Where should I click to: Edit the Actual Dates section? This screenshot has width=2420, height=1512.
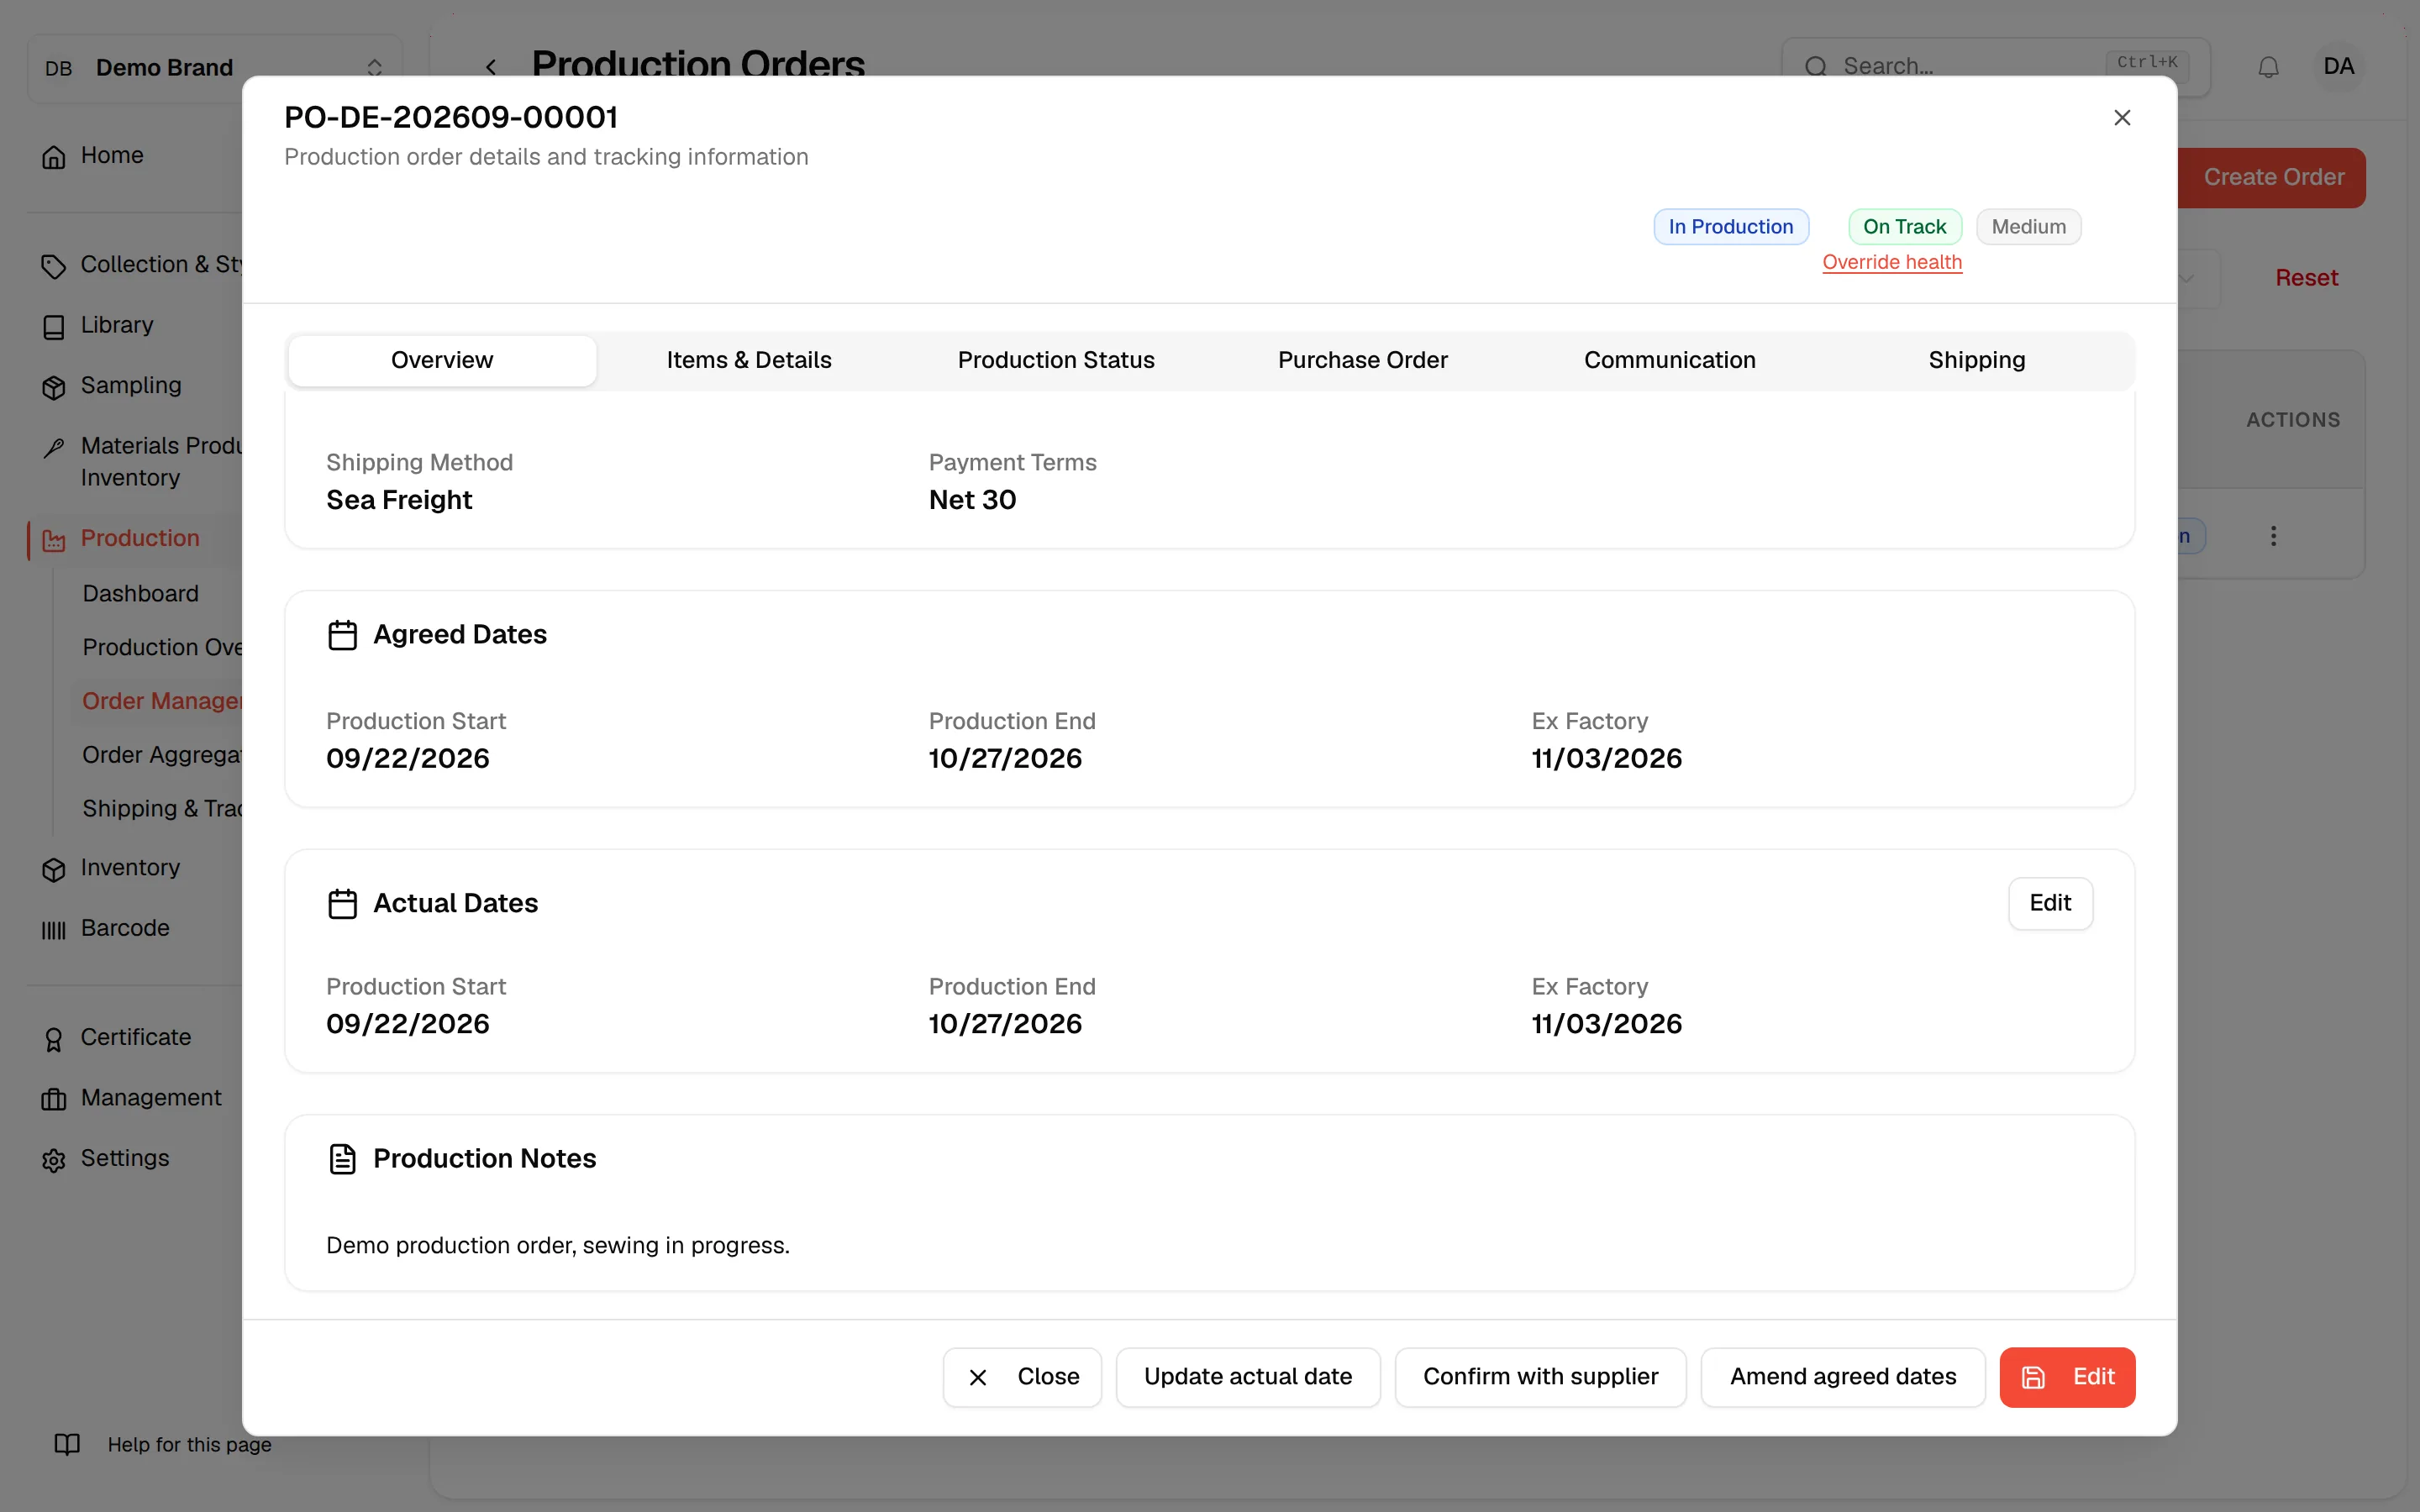coord(2050,903)
